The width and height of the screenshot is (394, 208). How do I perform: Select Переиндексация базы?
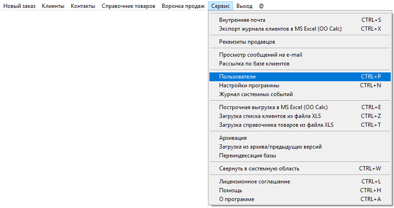(x=248, y=156)
